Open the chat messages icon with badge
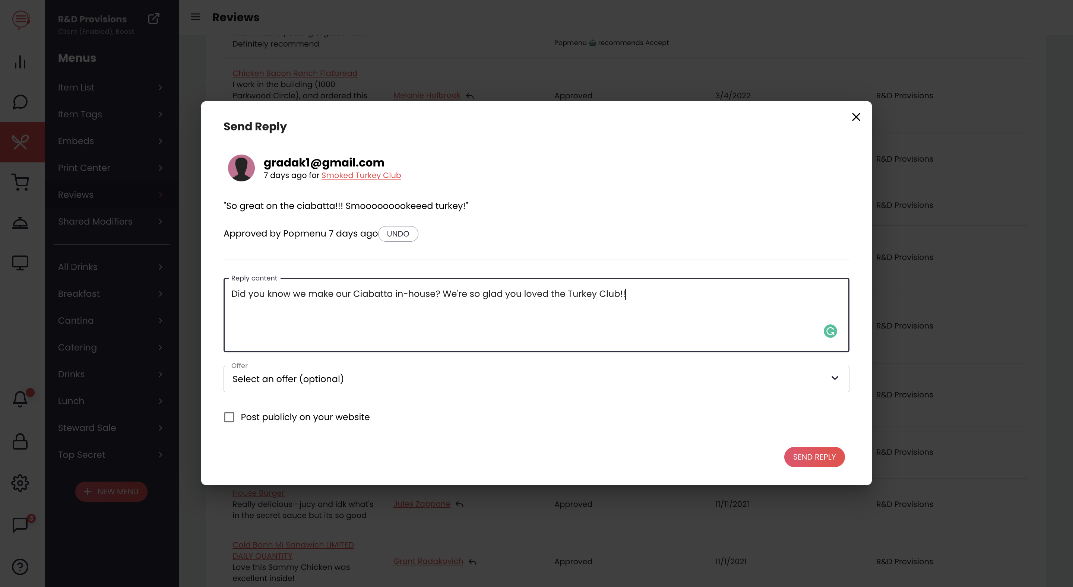 click(x=20, y=524)
